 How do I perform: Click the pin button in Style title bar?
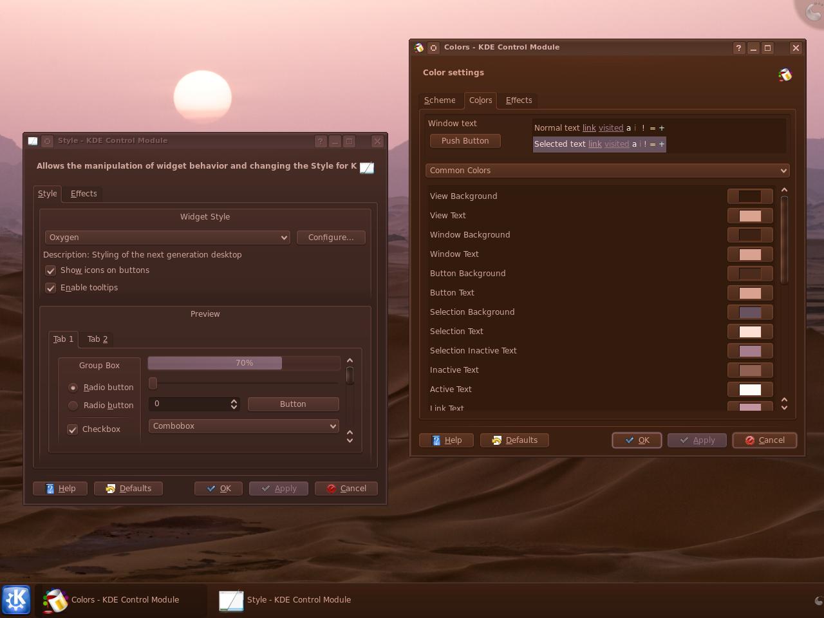48,141
